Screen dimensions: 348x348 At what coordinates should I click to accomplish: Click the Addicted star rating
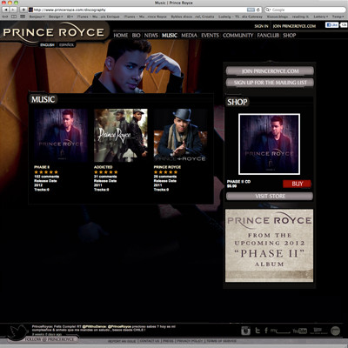(105, 172)
